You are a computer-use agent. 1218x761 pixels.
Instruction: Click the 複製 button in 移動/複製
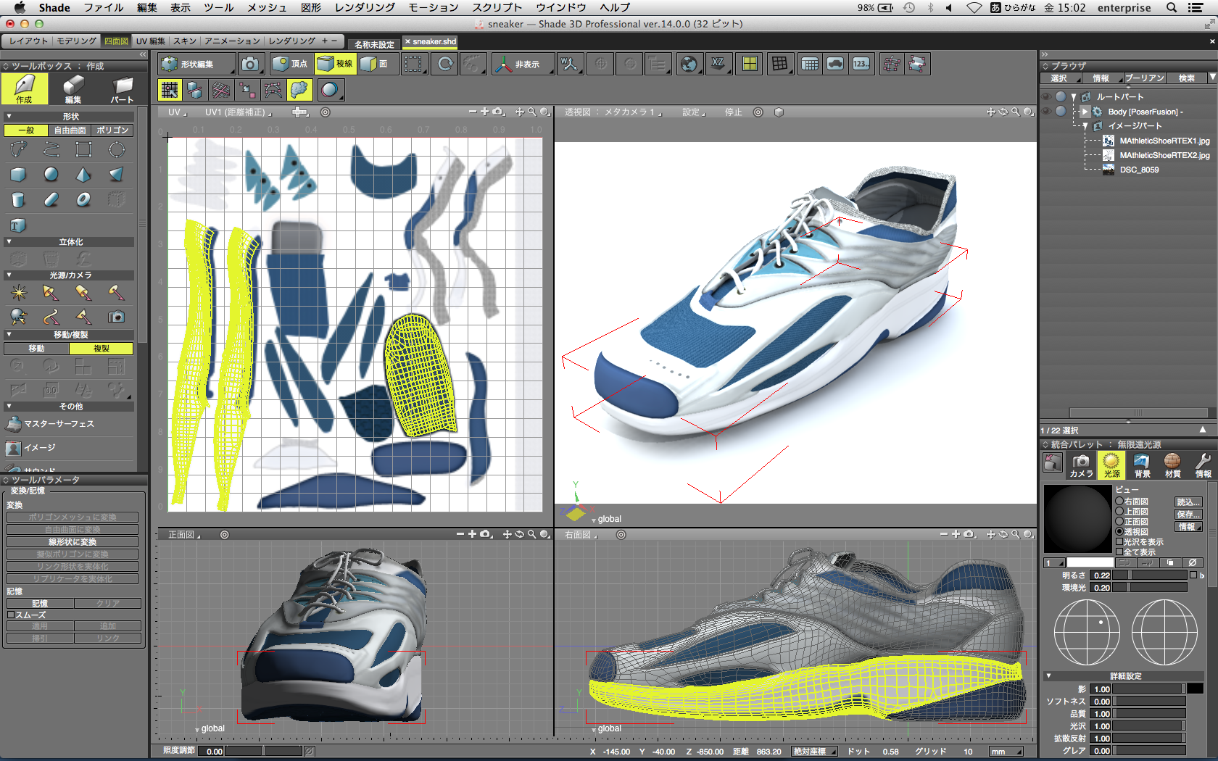(101, 349)
